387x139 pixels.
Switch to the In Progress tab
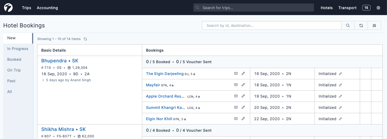[18, 49]
